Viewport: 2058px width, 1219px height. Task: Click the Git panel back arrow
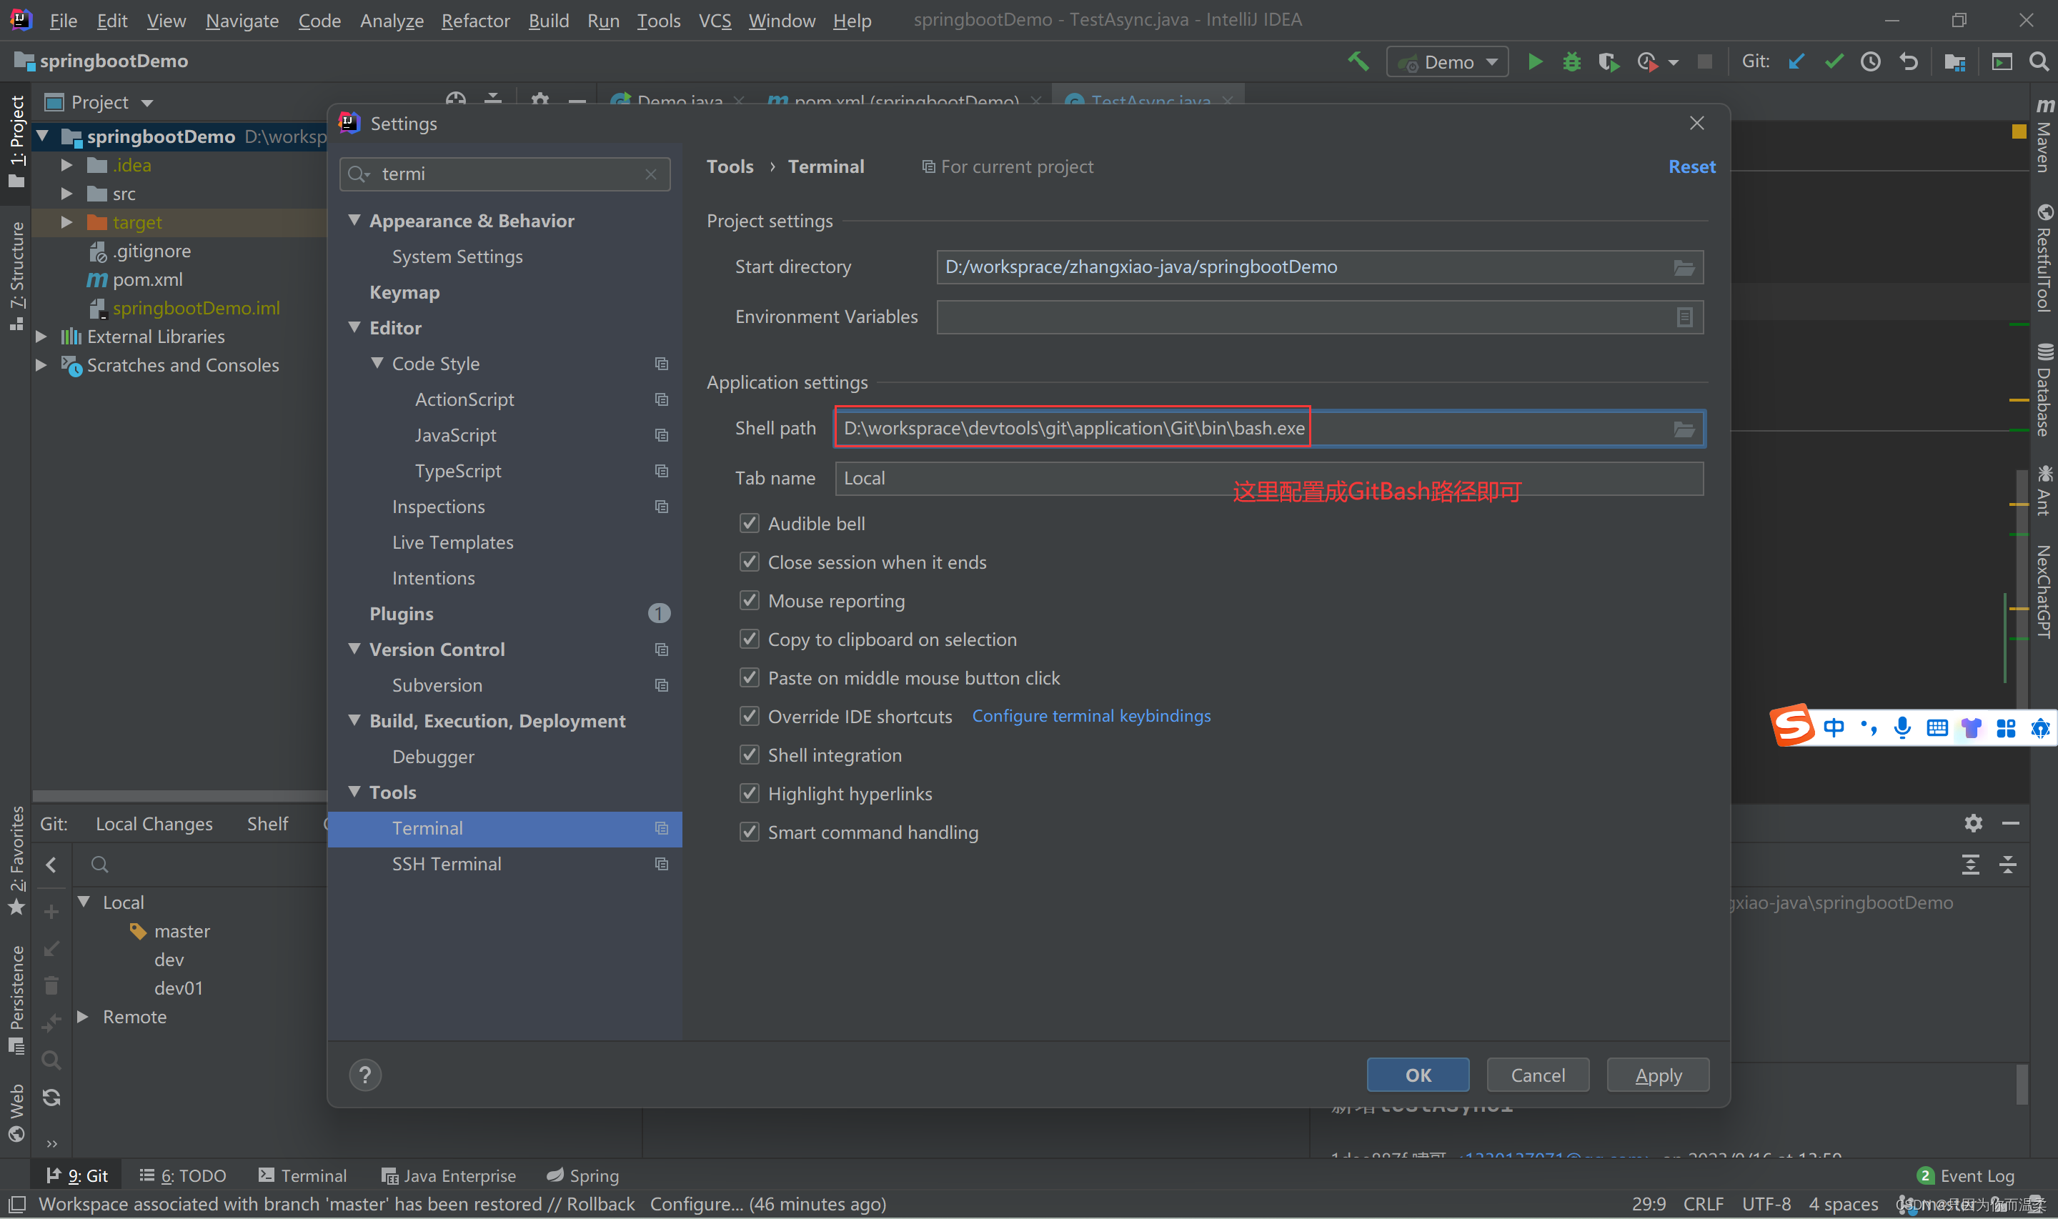51,864
